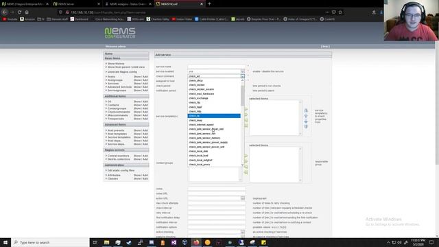This screenshot has width=439, height=247.
Task: Open the Windows notification center
Action: coord(431,242)
